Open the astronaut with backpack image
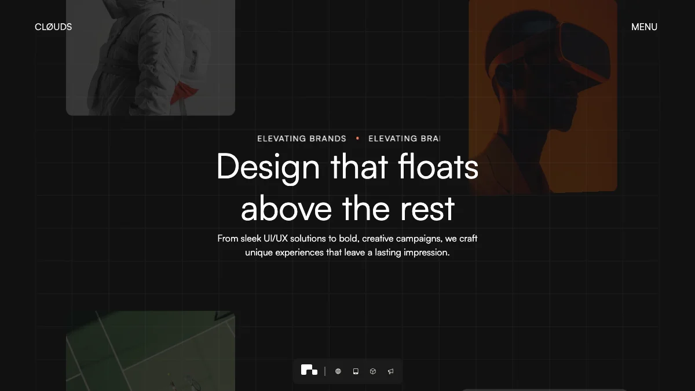Viewport: 695px width, 391px height. pyautogui.click(x=151, y=57)
